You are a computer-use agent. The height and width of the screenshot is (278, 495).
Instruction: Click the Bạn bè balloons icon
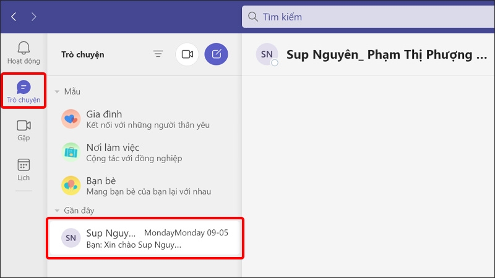71,186
